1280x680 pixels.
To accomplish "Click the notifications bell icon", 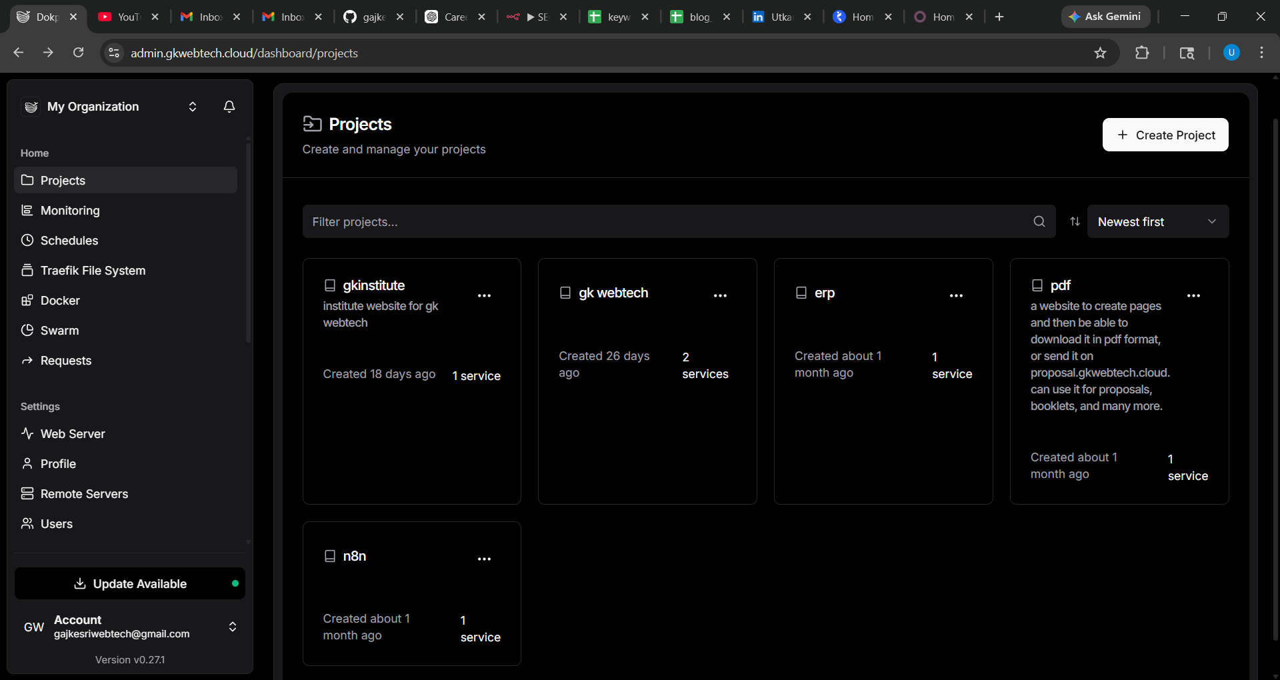I will coord(229,107).
